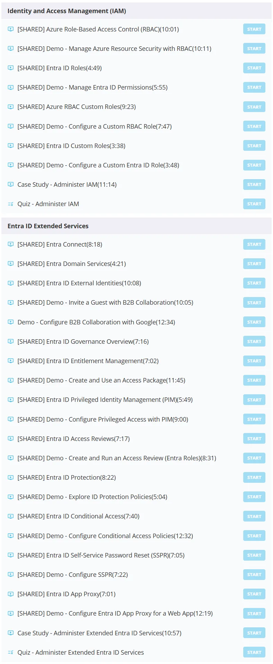
Task: Open lesson title Entra ID Access Reviews(7:17)
Action: [74, 439]
